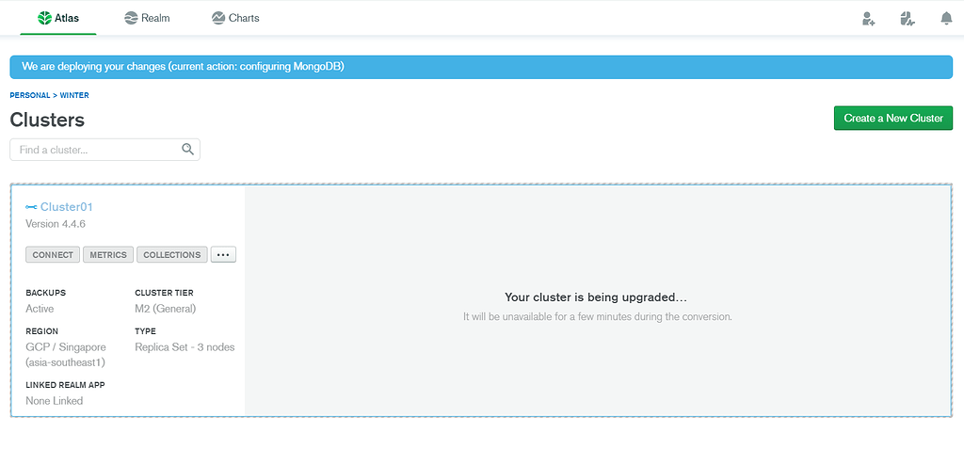The image size is (964, 449).
Task: Click the CONNECT button
Action: tap(53, 255)
